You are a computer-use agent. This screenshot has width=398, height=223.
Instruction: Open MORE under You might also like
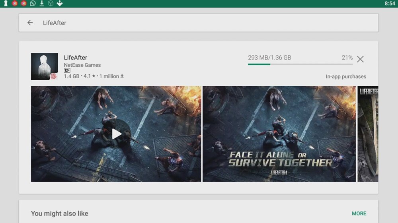359,213
